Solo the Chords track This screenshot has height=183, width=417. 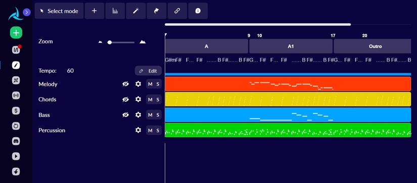(158, 99)
